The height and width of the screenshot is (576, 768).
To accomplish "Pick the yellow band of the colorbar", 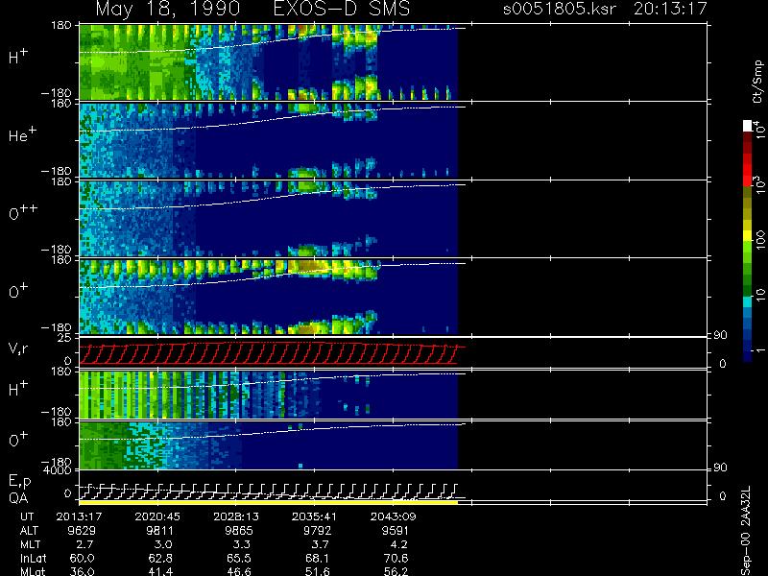I will (x=748, y=237).
